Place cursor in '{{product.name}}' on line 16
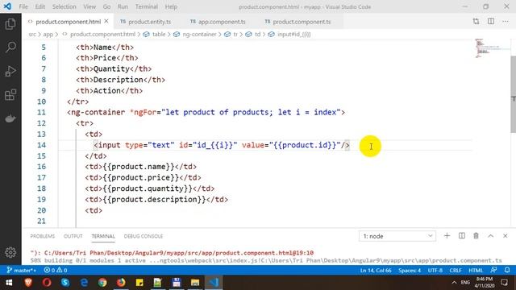516x290 pixels. (x=139, y=167)
